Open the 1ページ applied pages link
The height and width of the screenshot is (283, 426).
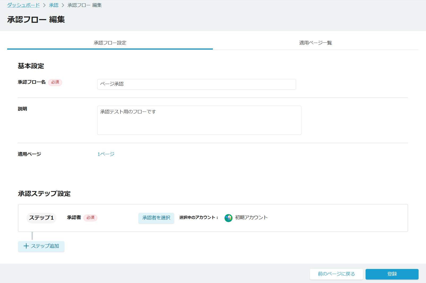coord(106,154)
